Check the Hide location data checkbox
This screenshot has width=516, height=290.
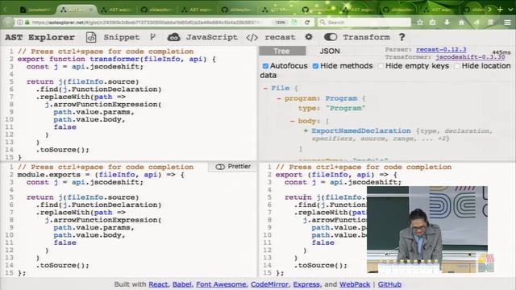pos(457,66)
